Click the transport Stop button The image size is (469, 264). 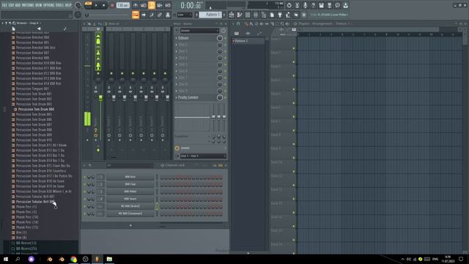104,5
